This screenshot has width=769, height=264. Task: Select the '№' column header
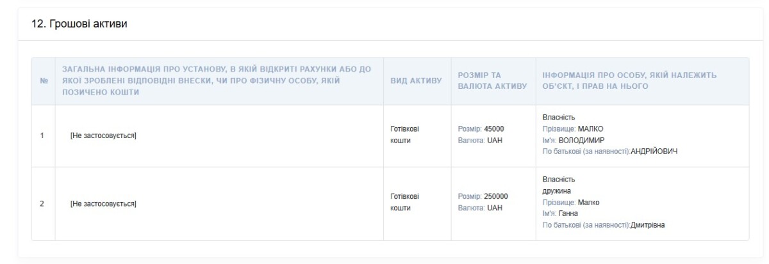(x=43, y=81)
